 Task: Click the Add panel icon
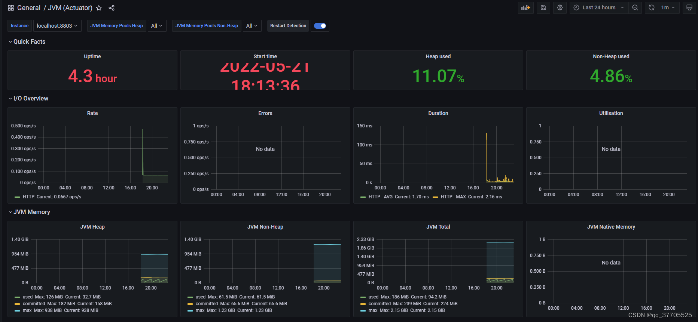[x=526, y=7]
